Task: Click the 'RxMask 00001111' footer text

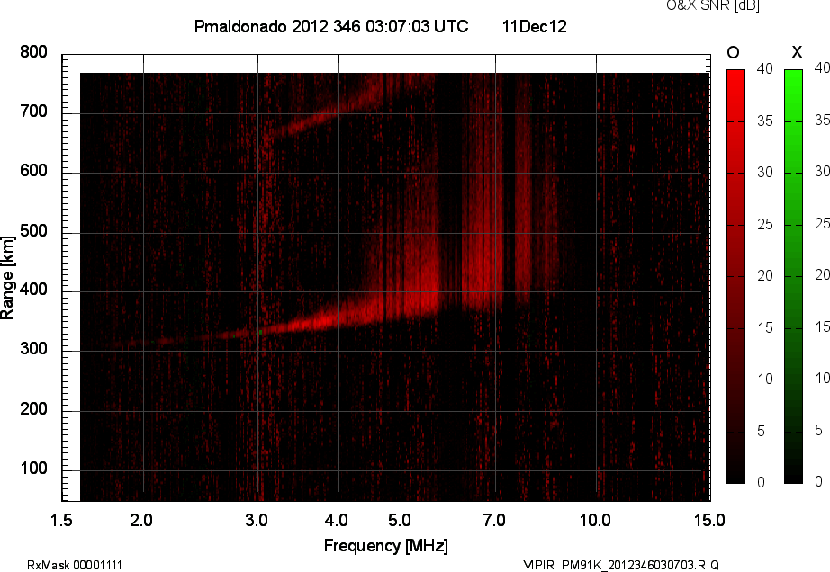Action: [75, 565]
